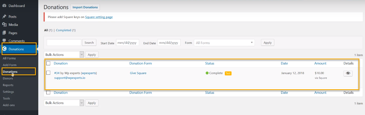
Task: Sort by Donation column in header
Action: click(x=61, y=63)
